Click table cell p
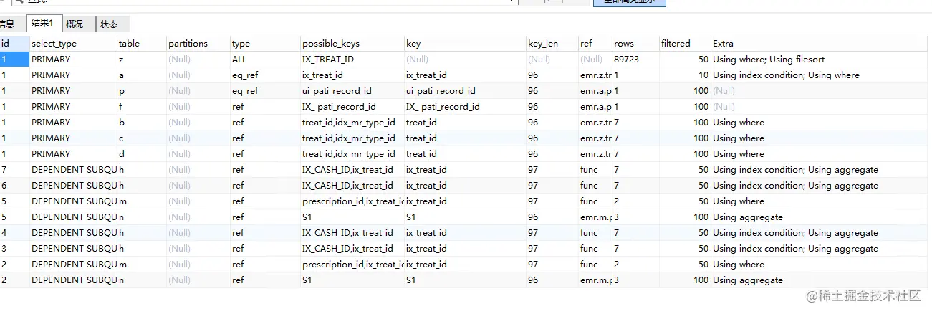The image size is (932, 314). (141, 90)
